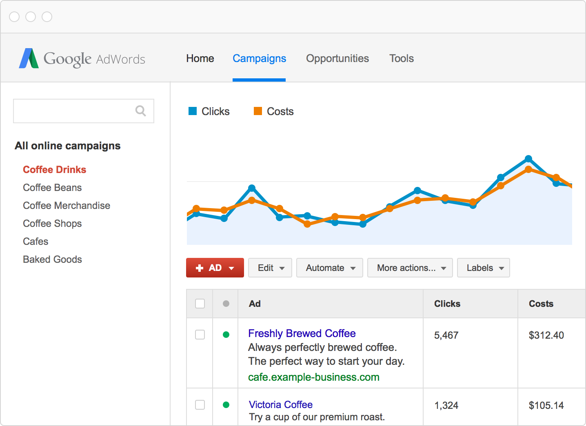586x426 pixels.
Task: Click 'The perfect way to start your day.' text
Action: [x=326, y=361]
